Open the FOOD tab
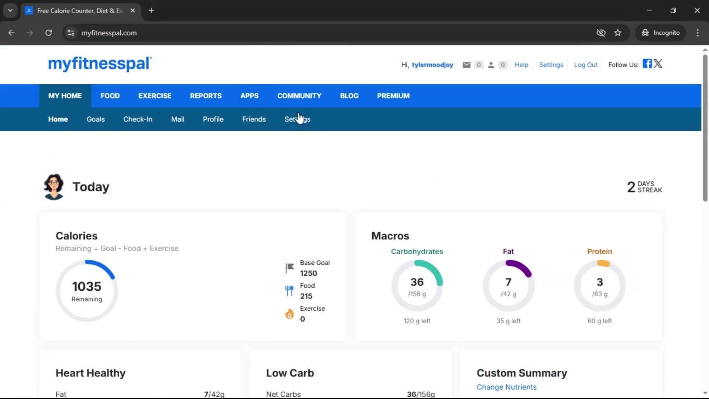The height and width of the screenshot is (399, 709). point(110,96)
